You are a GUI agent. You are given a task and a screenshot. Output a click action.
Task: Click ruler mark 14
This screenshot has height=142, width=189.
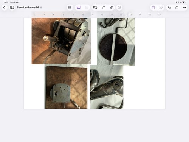(x=92, y=14)
